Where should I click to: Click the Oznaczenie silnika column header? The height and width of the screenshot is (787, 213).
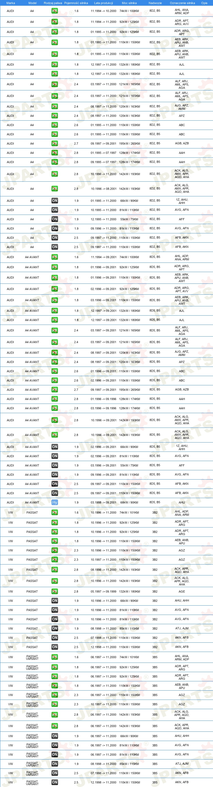click(x=182, y=3)
